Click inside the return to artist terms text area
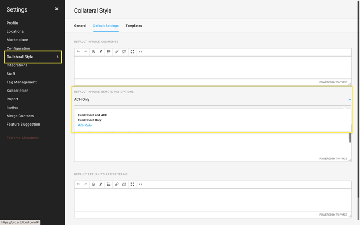The width and height of the screenshot is (360, 225). tap(212, 200)
